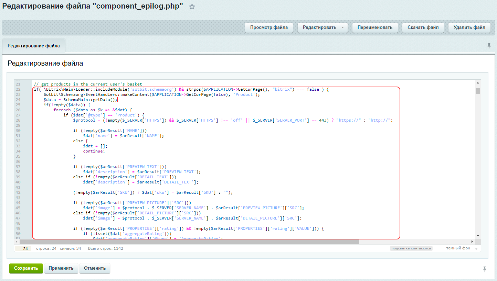Viewport: 497px width, 281px height.
Task: Delete file using Удалить файл
Action: pos(469,27)
